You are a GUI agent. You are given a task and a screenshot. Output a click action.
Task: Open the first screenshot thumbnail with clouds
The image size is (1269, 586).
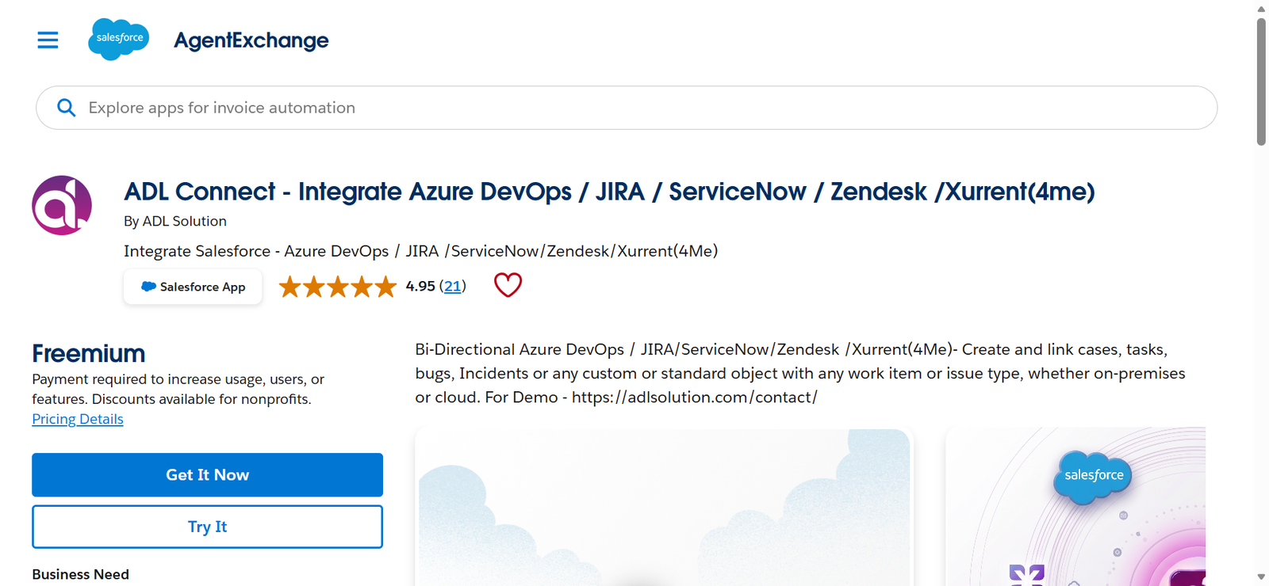664,508
